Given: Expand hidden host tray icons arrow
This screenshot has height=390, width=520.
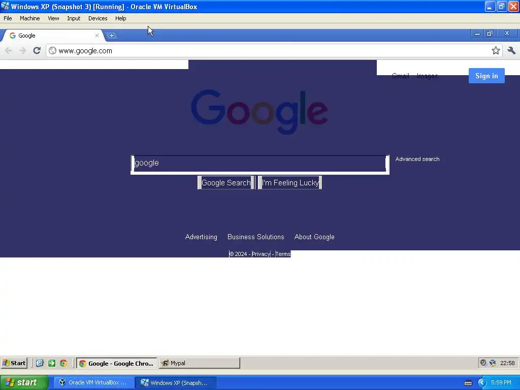Looking at the screenshot, I should pyautogui.click(x=482, y=383).
